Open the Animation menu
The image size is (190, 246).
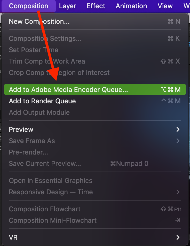click(x=131, y=6)
